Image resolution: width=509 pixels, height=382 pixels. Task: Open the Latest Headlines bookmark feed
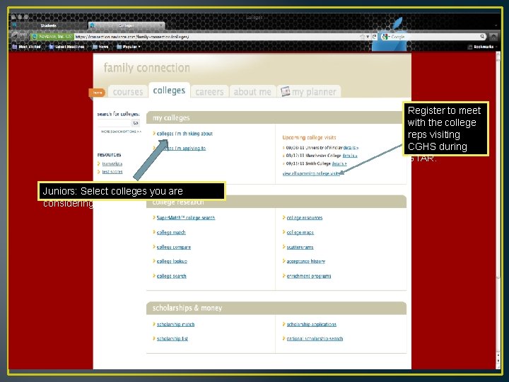pyautogui.click(x=66, y=47)
